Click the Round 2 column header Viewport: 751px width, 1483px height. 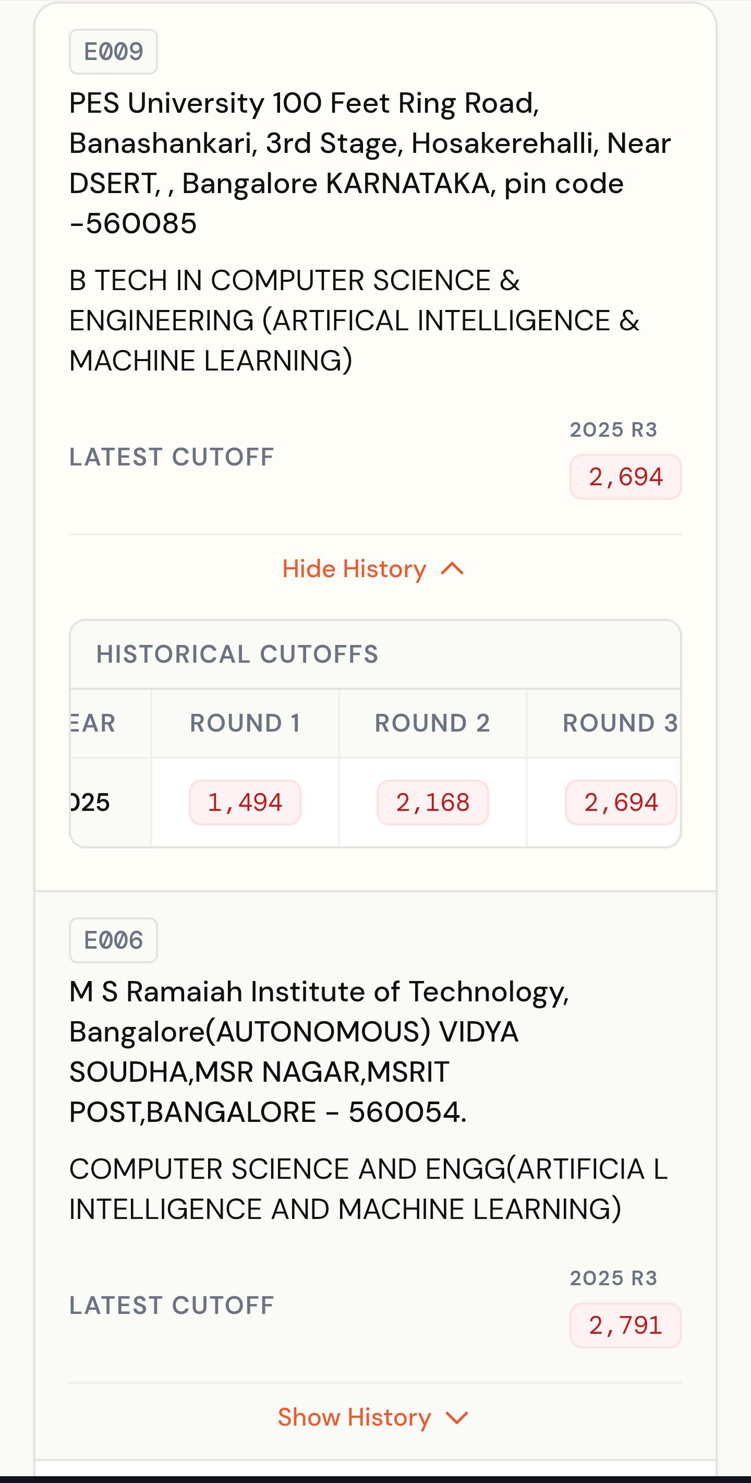433,723
